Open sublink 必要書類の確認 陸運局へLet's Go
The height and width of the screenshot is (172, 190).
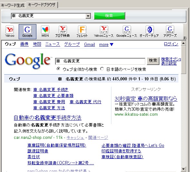(x=133, y=145)
